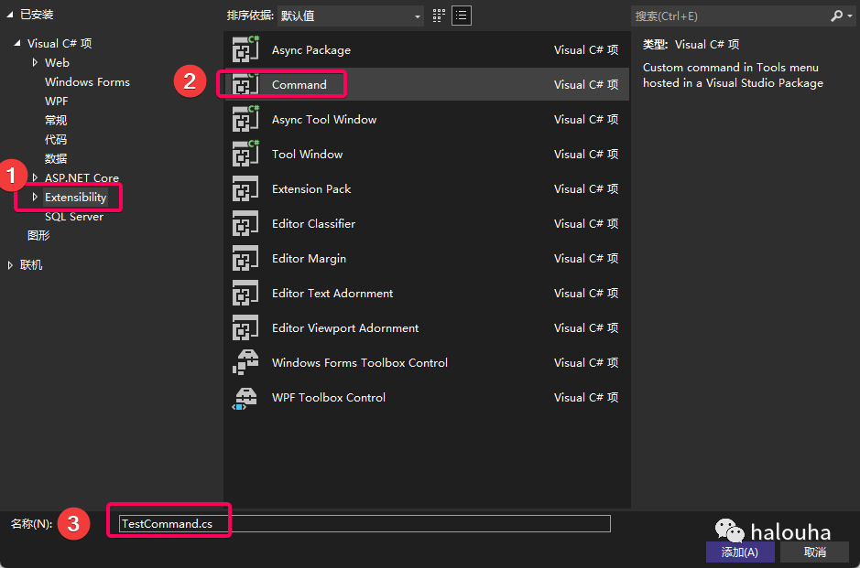Click the Editor Classifier template icon
Image resolution: width=860 pixels, height=568 pixels.
point(245,223)
